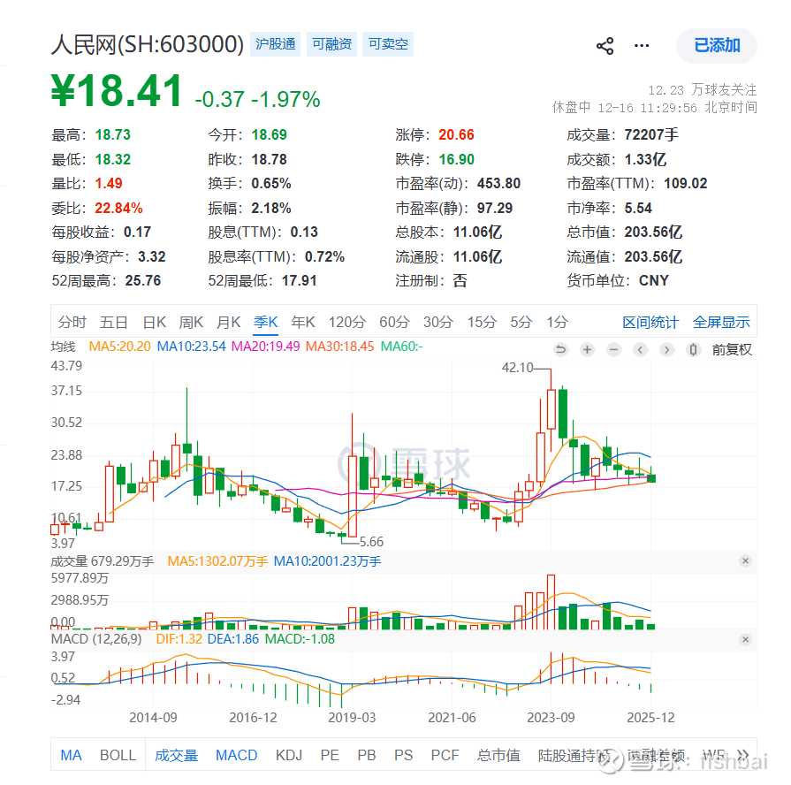Switch to the 5分 interval tab
791x785 pixels.
(x=521, y=322)
